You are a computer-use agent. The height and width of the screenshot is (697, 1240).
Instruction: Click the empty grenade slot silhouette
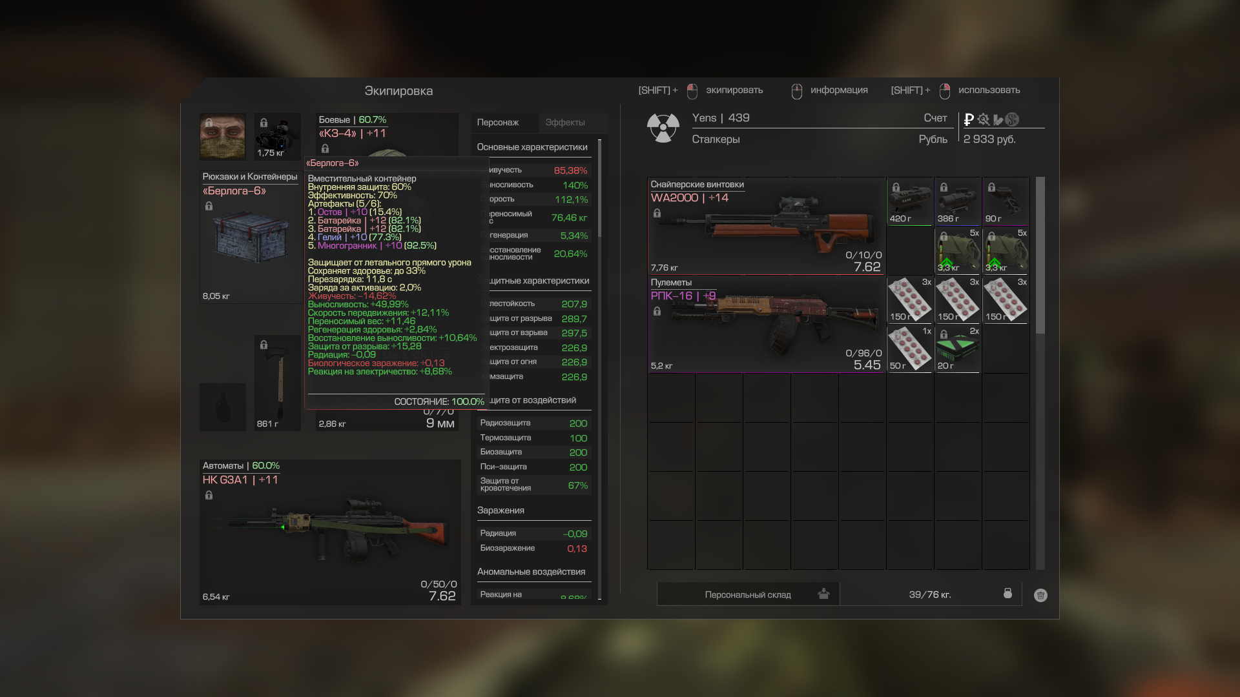point(223,407)
